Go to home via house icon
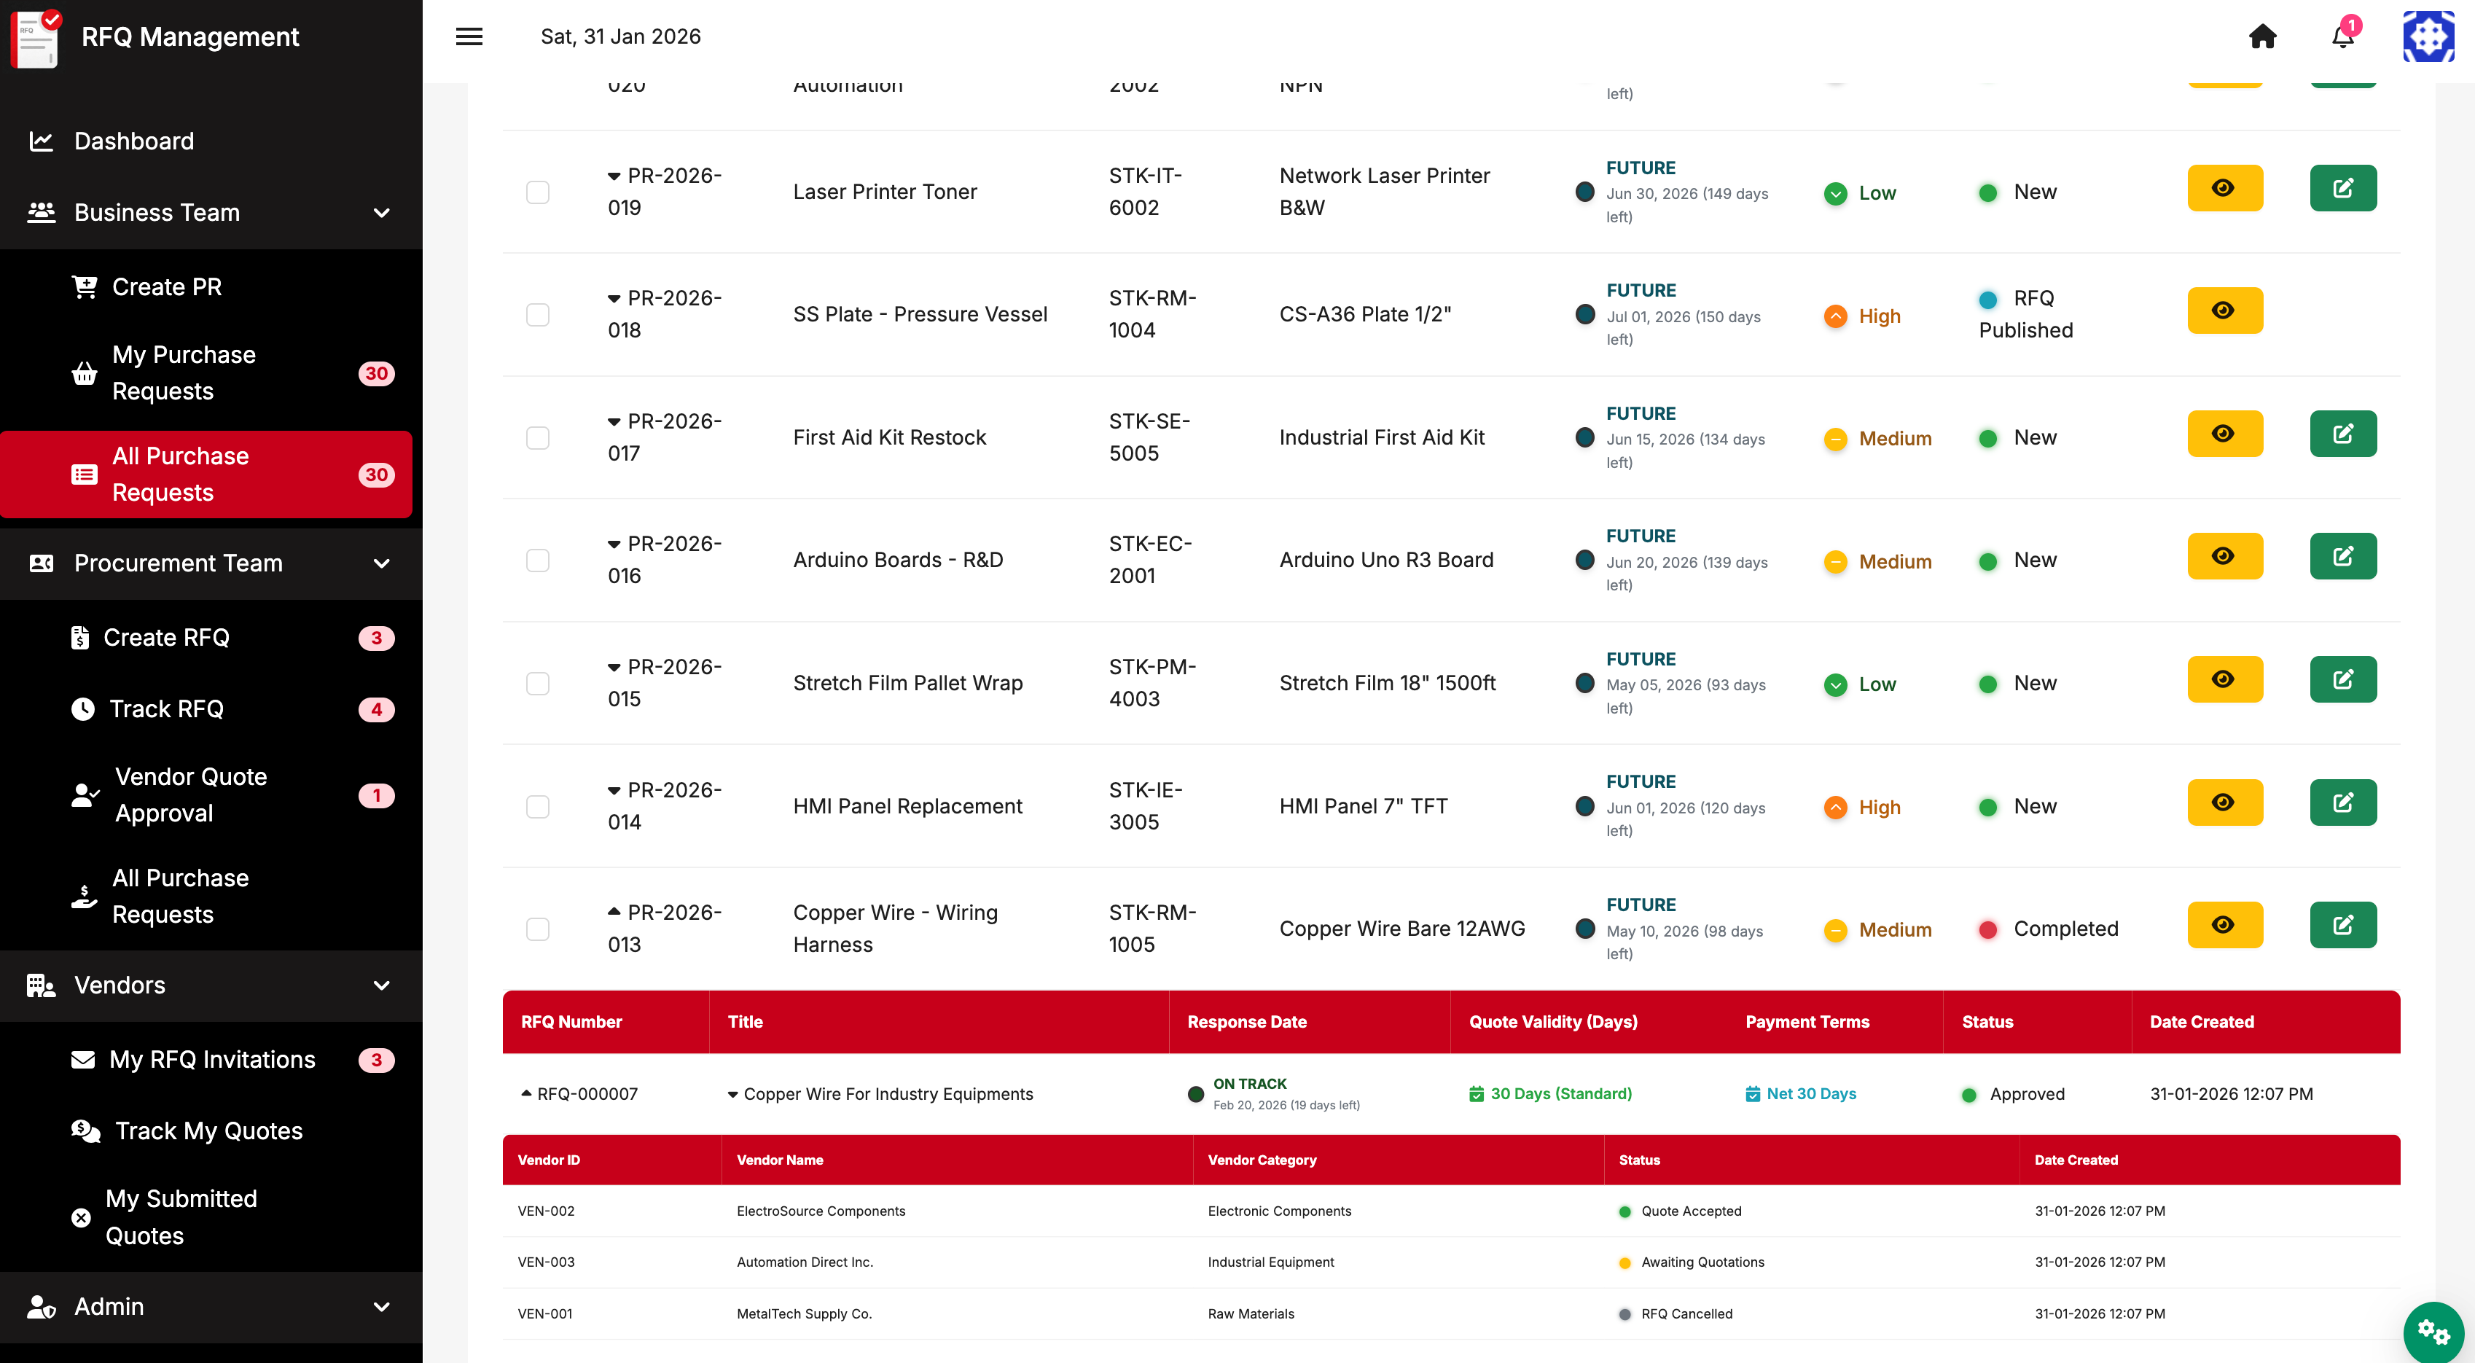Viewport: 2475px width, 1363px height. pyautogui.click(x=2263, y=36)
